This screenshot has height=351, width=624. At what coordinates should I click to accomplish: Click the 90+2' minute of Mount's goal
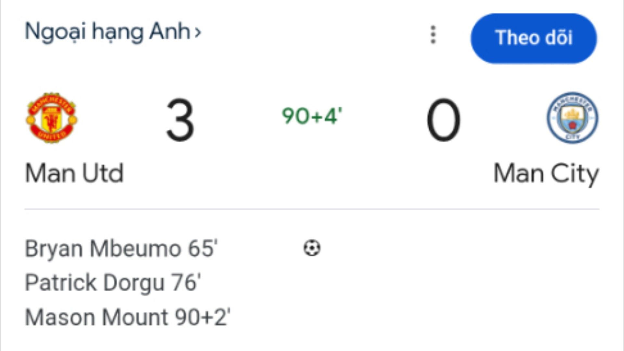pyautogui.click(x=202, y=317)
